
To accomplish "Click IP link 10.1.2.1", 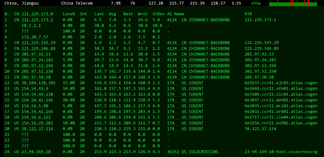I will 31,25.
